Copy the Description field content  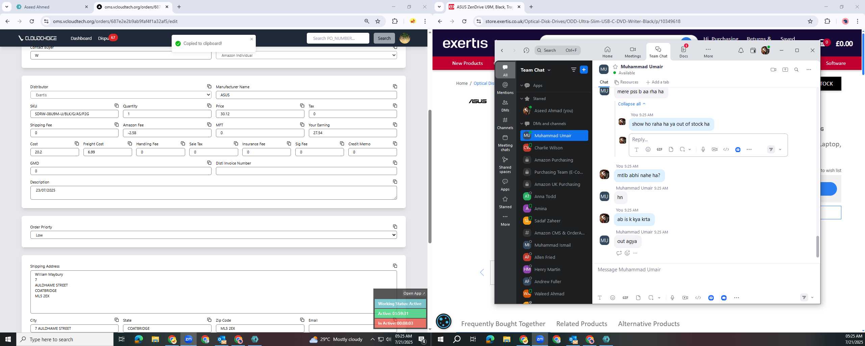395,182
